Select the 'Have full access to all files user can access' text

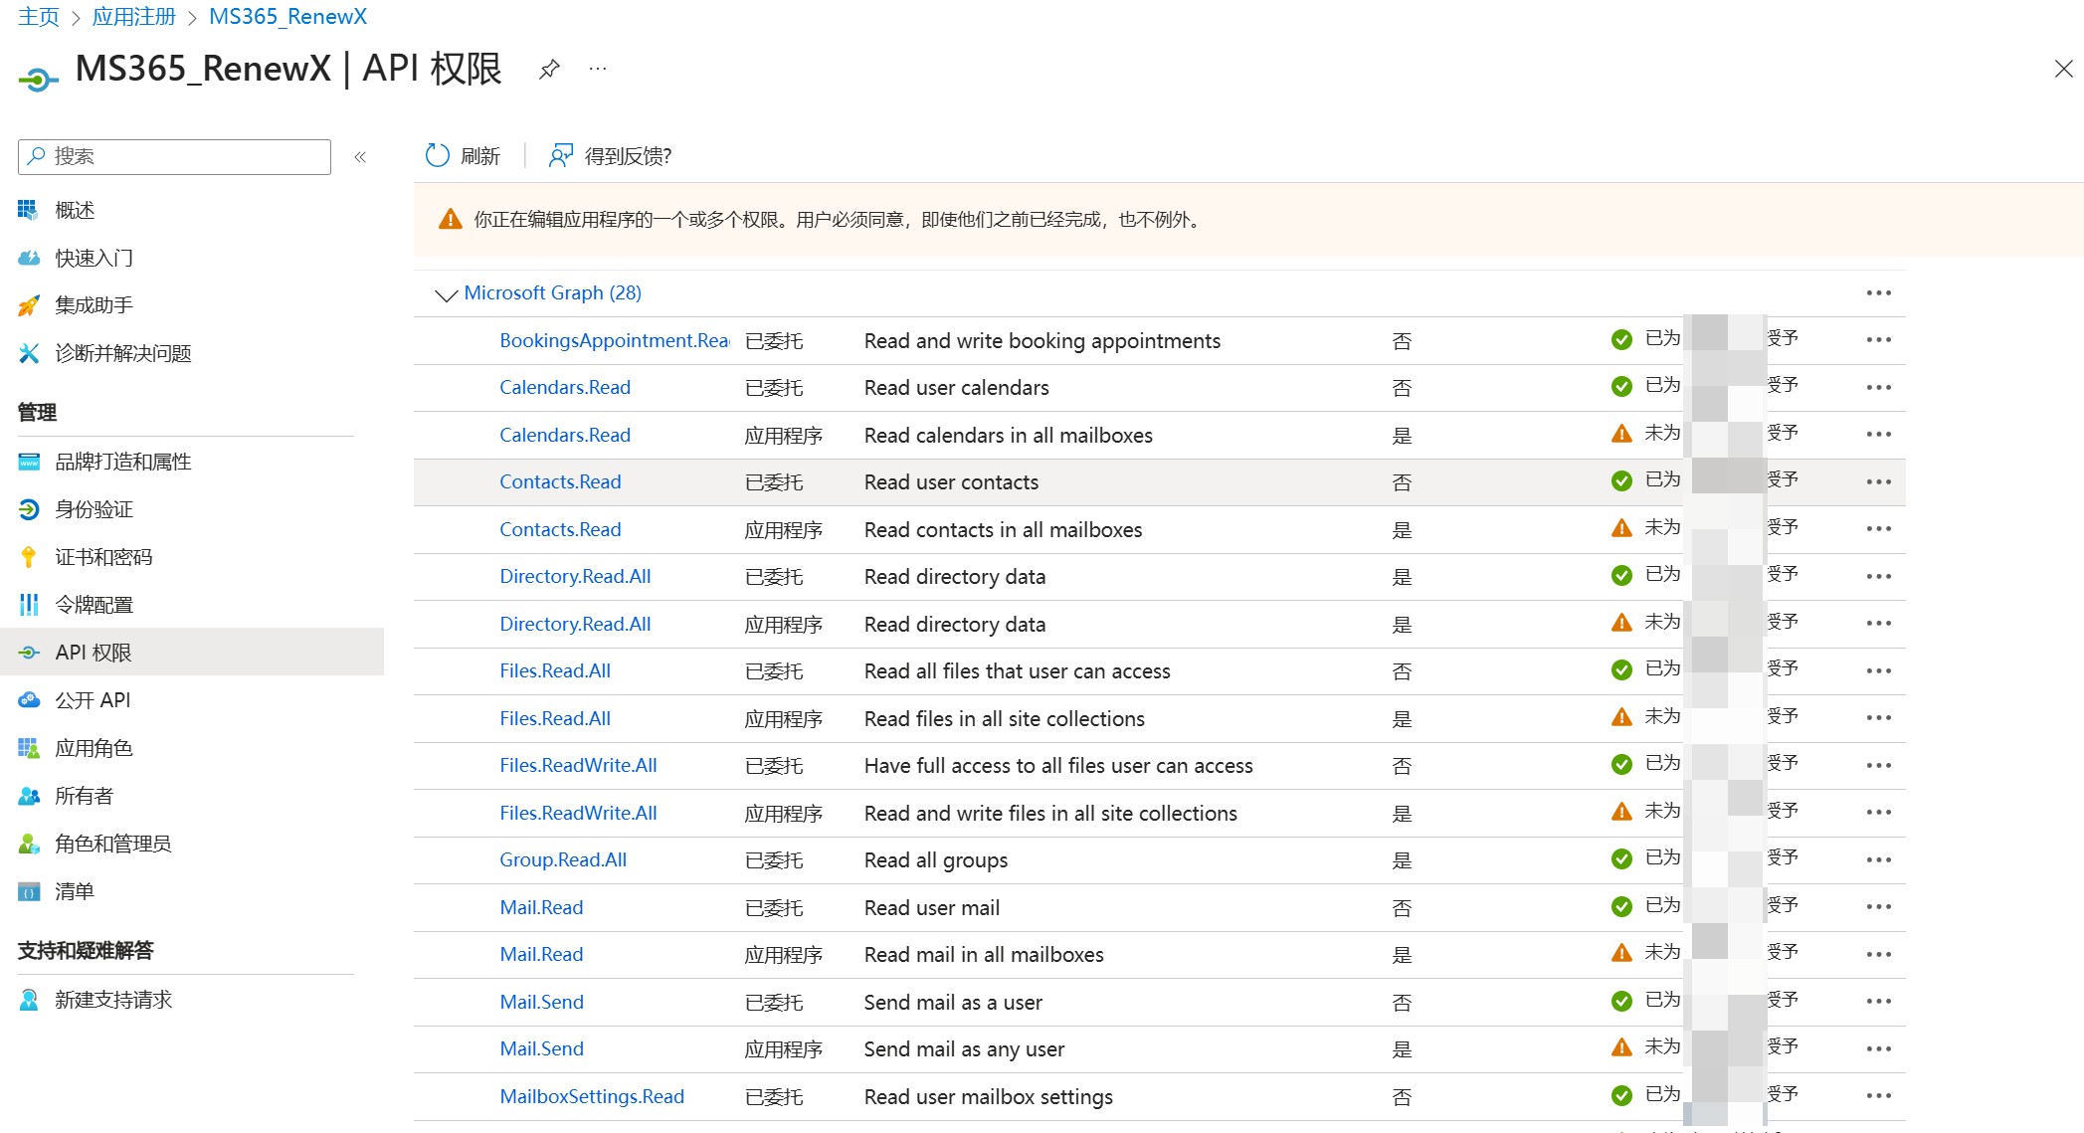1058,766
